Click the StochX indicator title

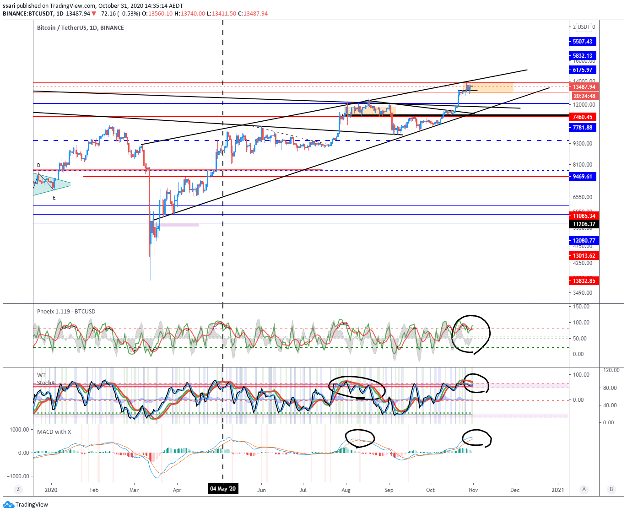pyautogui.click(x=46, y=383)
